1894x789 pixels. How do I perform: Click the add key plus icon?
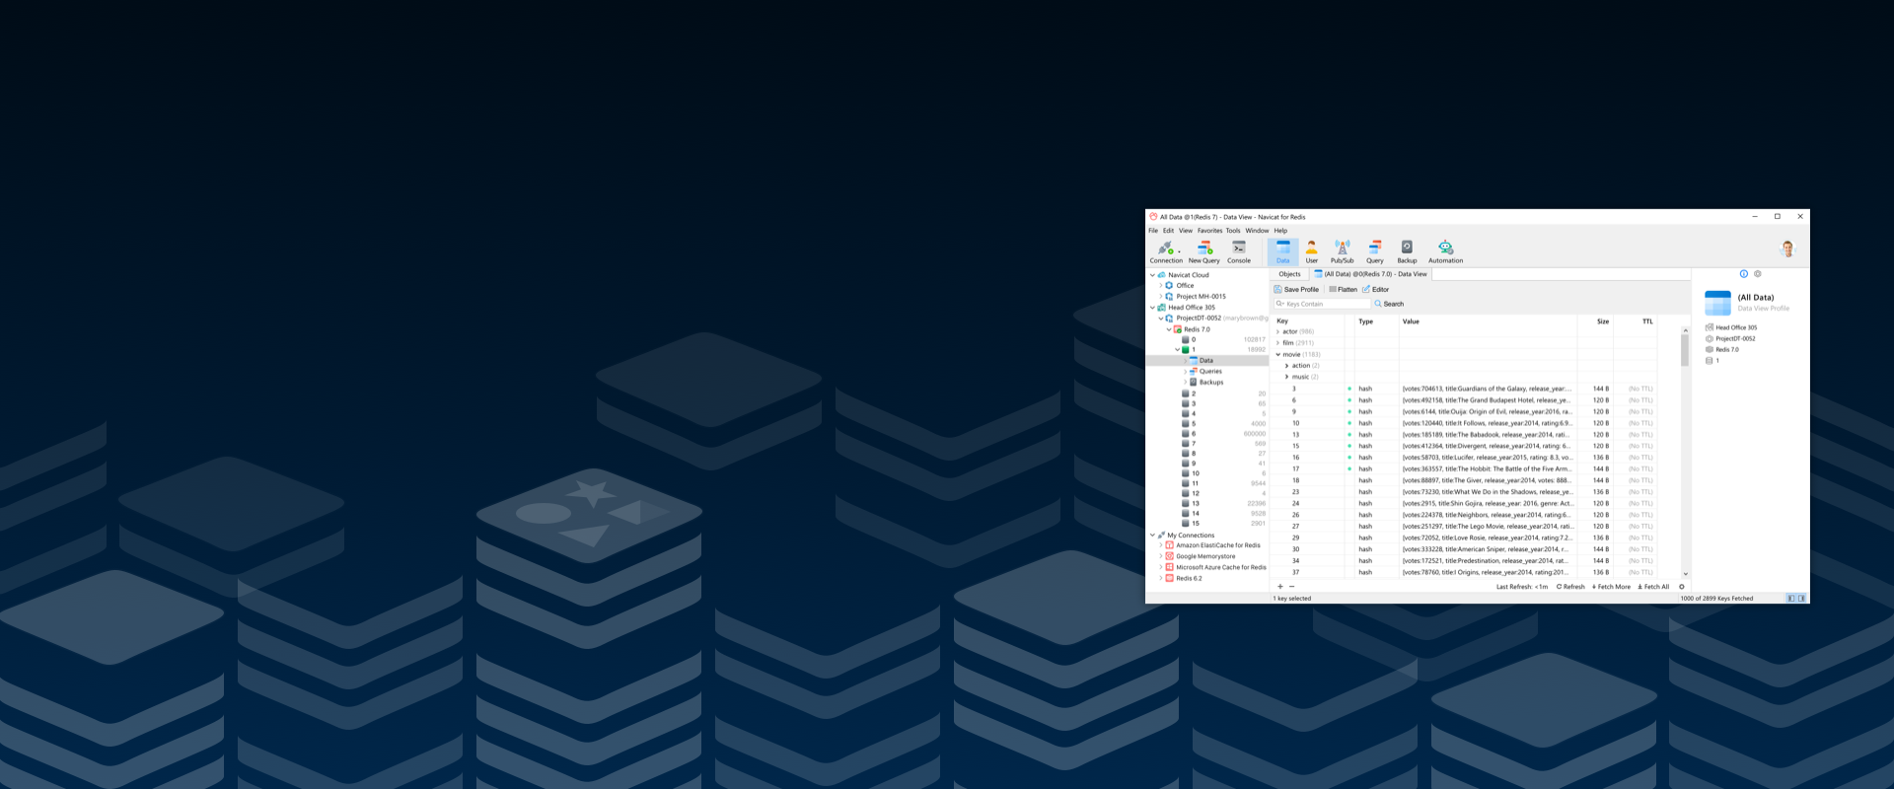(1280, 587)
